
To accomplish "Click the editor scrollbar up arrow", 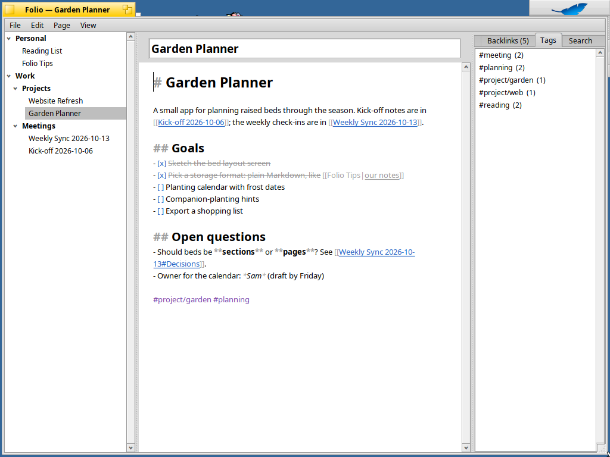I will [466, 67].
